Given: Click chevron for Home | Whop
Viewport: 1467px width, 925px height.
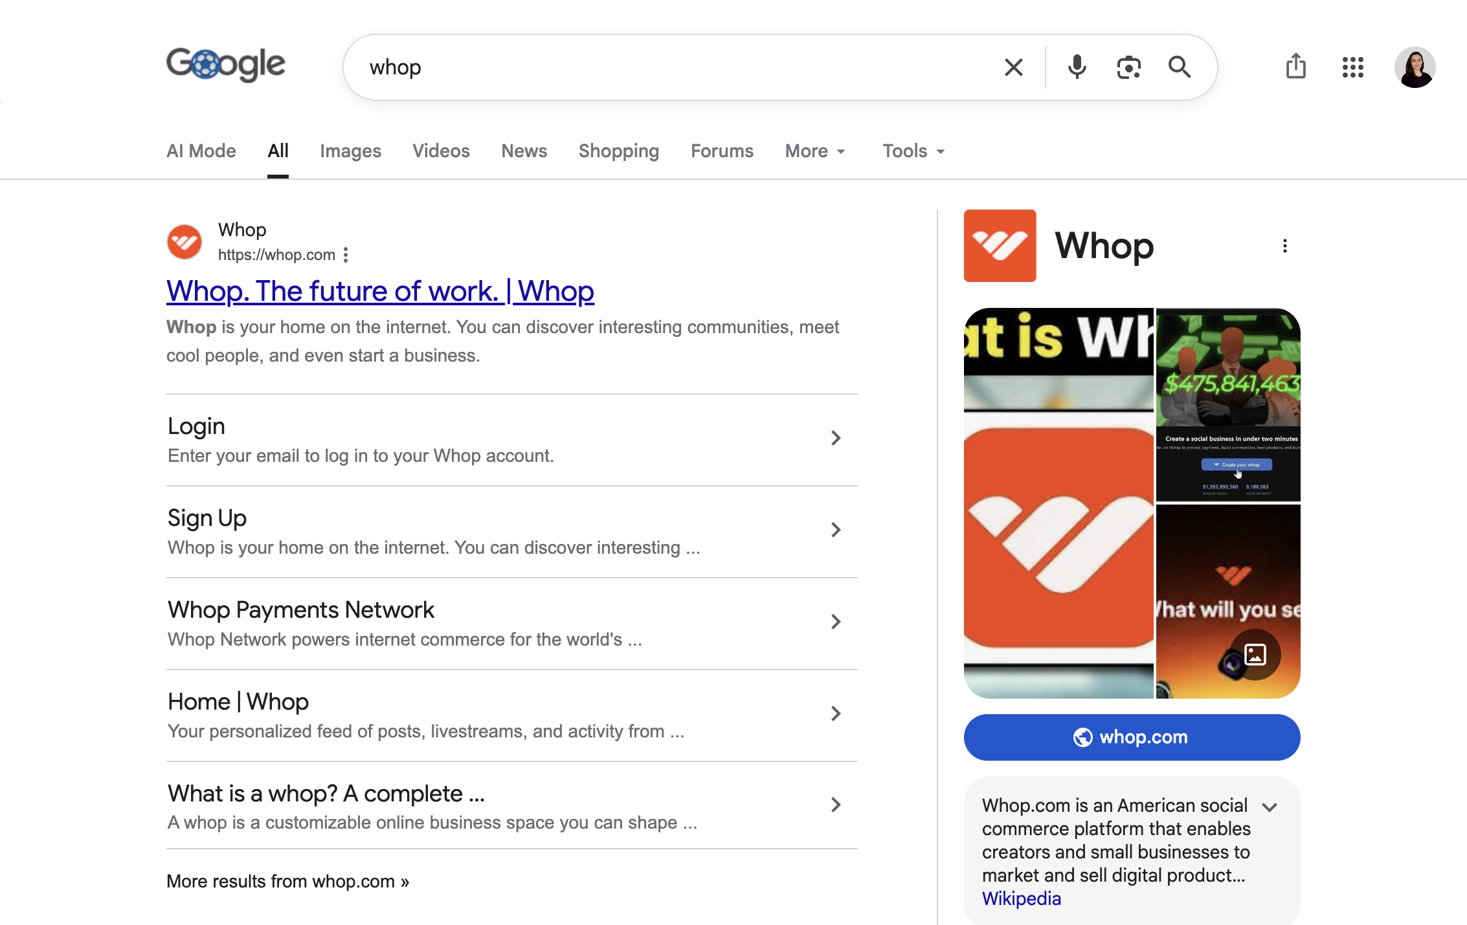Looking at the screenshot, I should (836, 713).
